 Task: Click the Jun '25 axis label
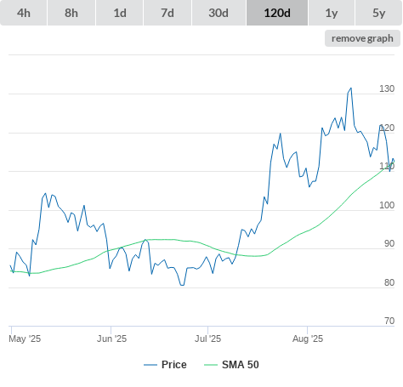coord(111,339)
